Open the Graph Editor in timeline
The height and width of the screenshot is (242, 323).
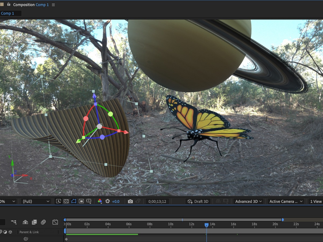click(55, 222)
